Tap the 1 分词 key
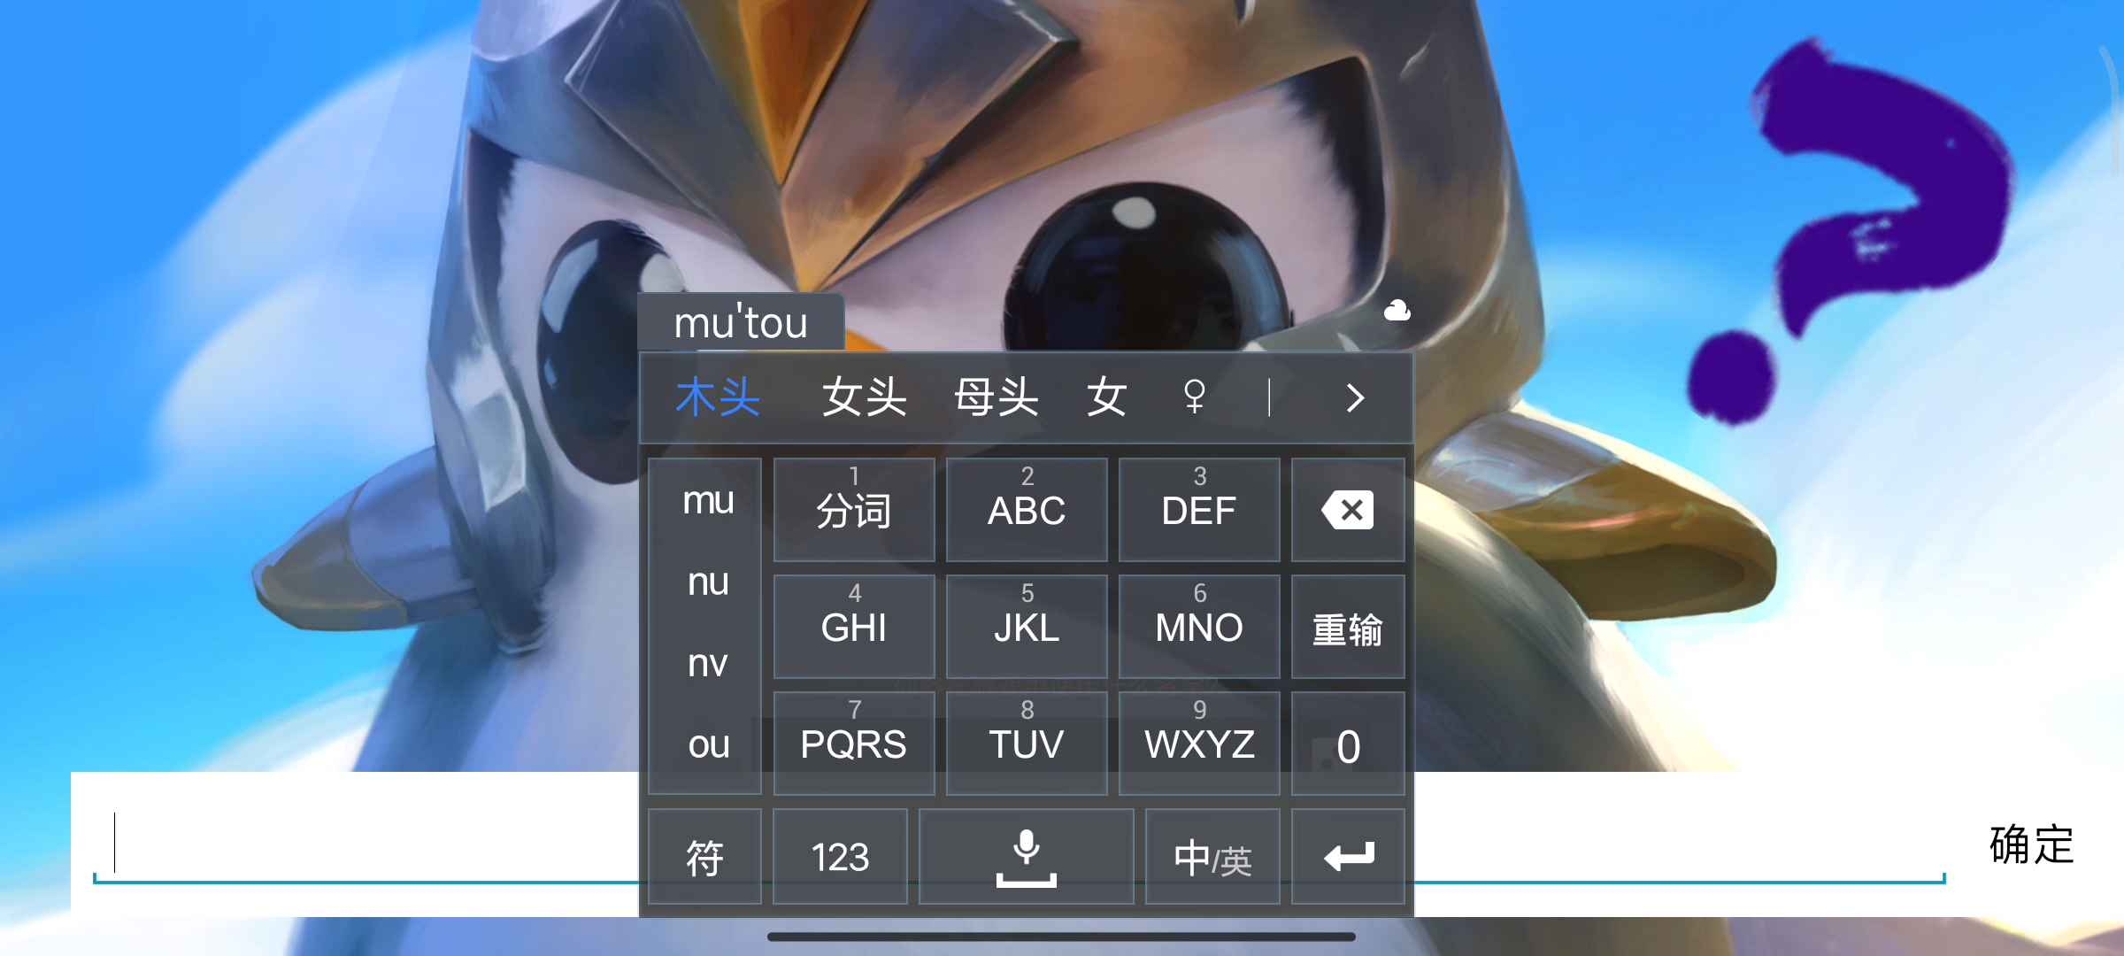 coord(854,510)
